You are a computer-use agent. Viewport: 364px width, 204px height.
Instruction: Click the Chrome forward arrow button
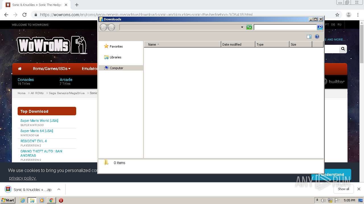click(x=15, y=15)
